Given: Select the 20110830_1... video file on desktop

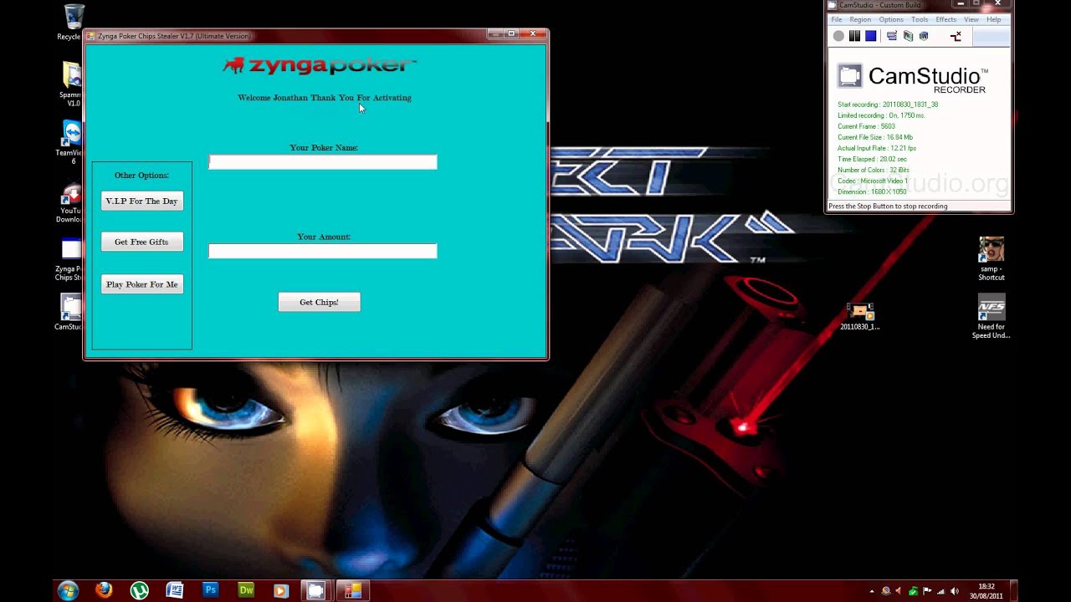Looking at the screenshot, I should pos(860,316).
